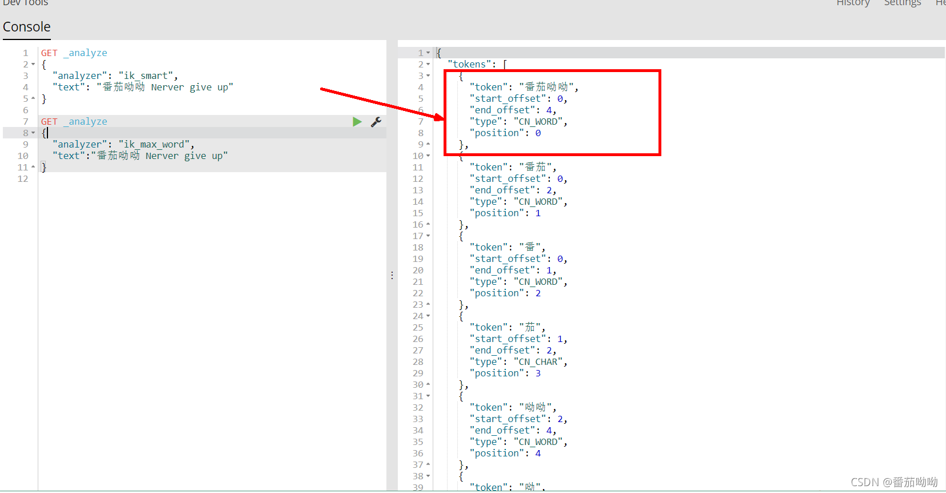Collapse the request body at editor line 2

33,65
